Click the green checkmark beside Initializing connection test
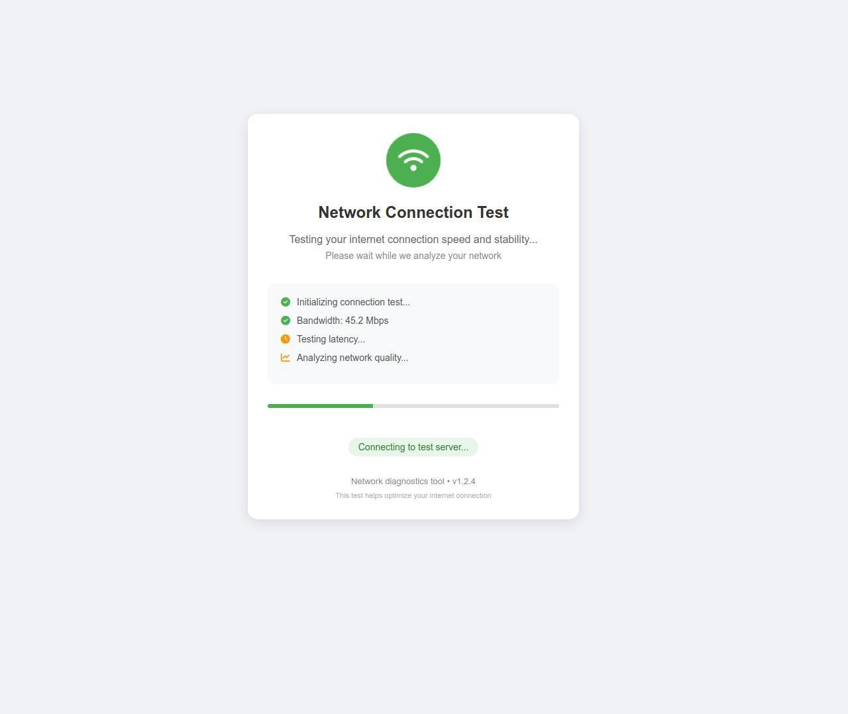The width and height of the screenshot is (848, 714). coord(286,302)
